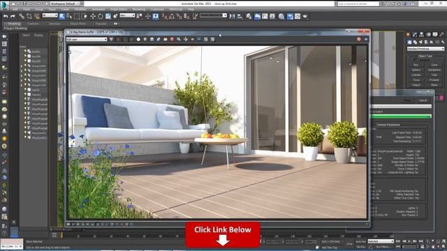Open the Selected key filter dropdown
Image resolution: width=447 pixels, height=251 pixels.
381,241
